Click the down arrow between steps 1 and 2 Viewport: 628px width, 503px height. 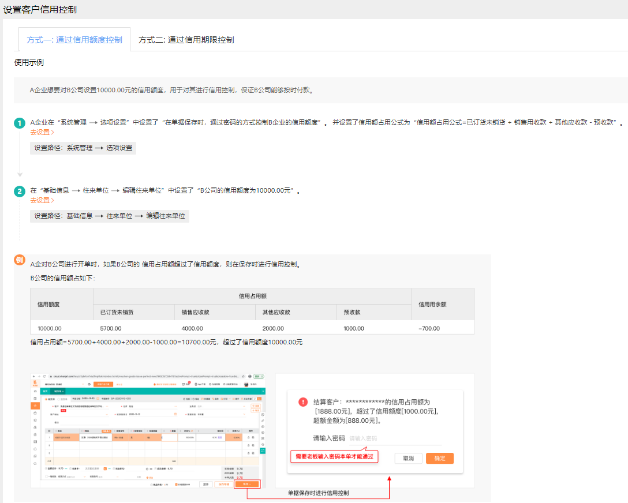(x=20, y=173)
